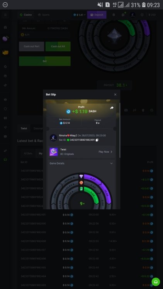The height and width of the screenshot is (289, 163).
Task: Open live support headset button
Action: click(x=156, y=282)
